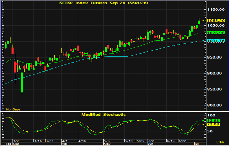Viewport: 230px width, 146px height.
Task: Select the green moving average value 1026.96
Action: (216, 33)
